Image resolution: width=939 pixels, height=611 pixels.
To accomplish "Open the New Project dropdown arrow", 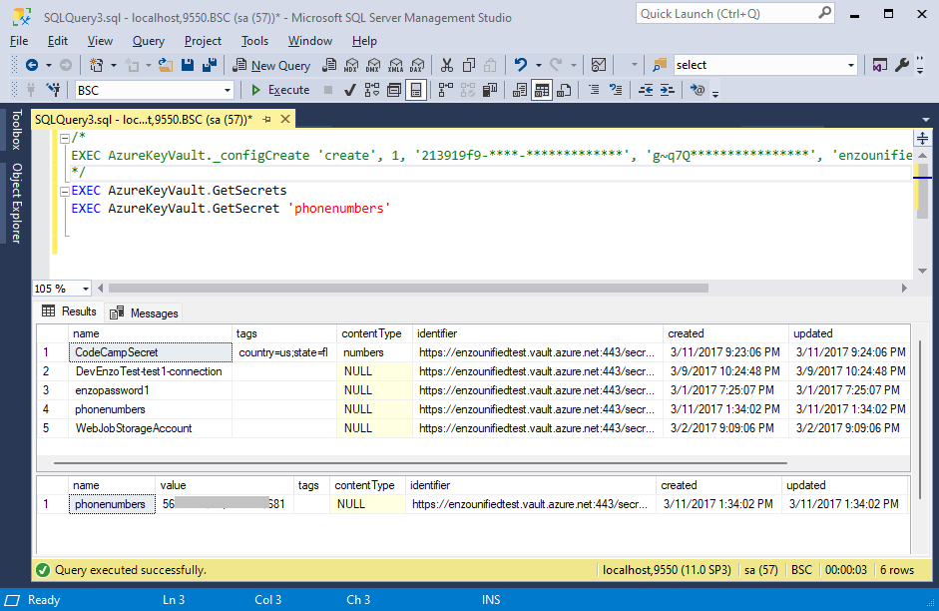I will (x=113, y=65).
